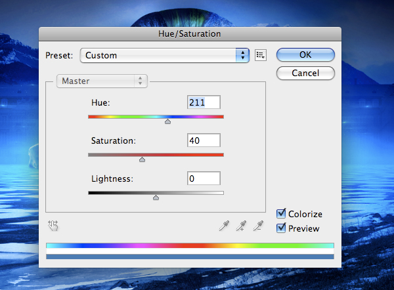Click the Hue slider handle
Viewport: 394px width, 290px height.
coord(167,121)
